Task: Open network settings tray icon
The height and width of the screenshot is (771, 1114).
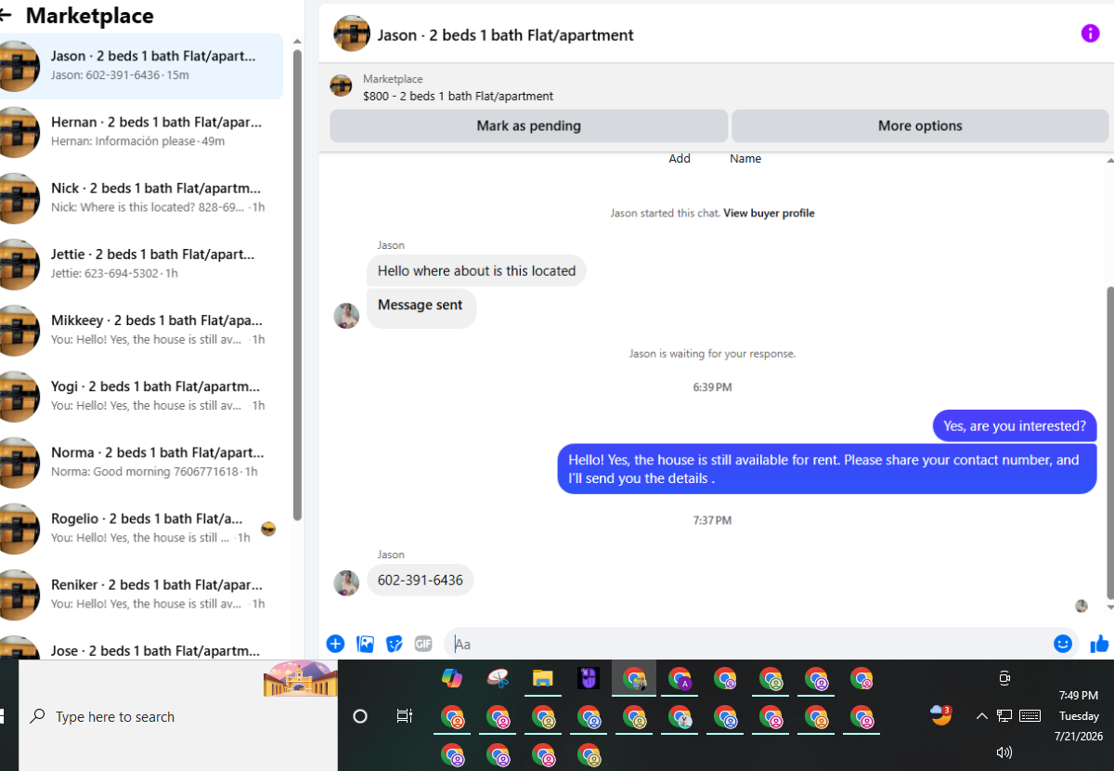Action: (1004, 715)
